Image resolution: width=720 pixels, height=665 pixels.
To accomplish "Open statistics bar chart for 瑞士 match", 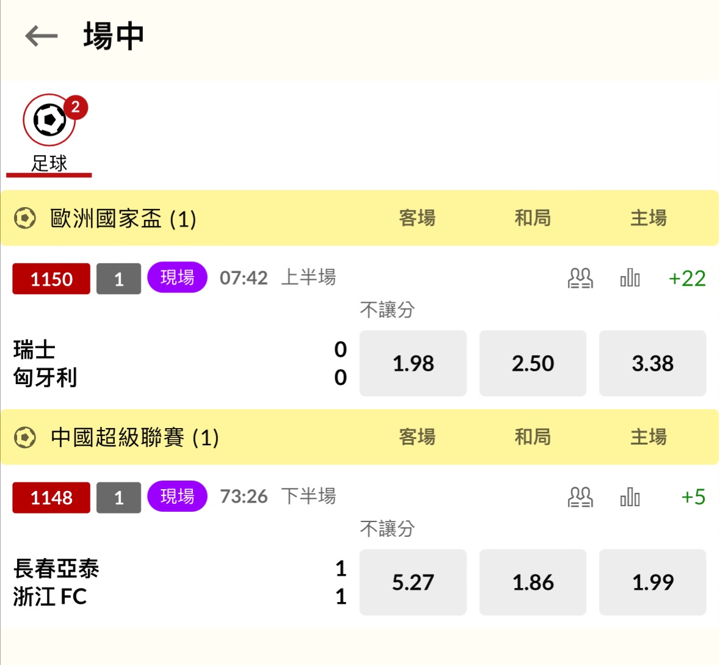I will [630, 278].
